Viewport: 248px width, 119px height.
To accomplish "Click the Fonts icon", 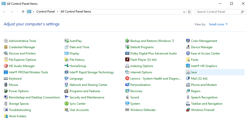I will coord(188,60).
